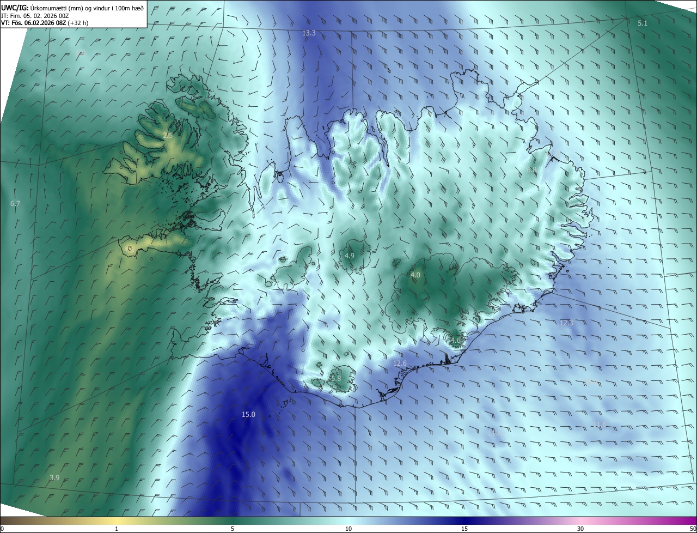
Task: Click the 0 tick label on the colour scale
Action: coord(2,529)
